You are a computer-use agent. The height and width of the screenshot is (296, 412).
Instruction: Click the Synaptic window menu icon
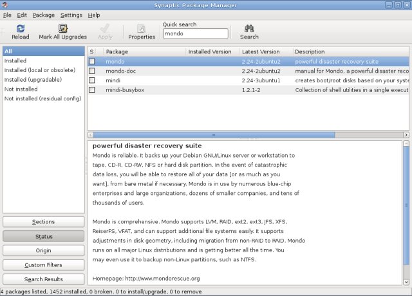coord(6,5)
